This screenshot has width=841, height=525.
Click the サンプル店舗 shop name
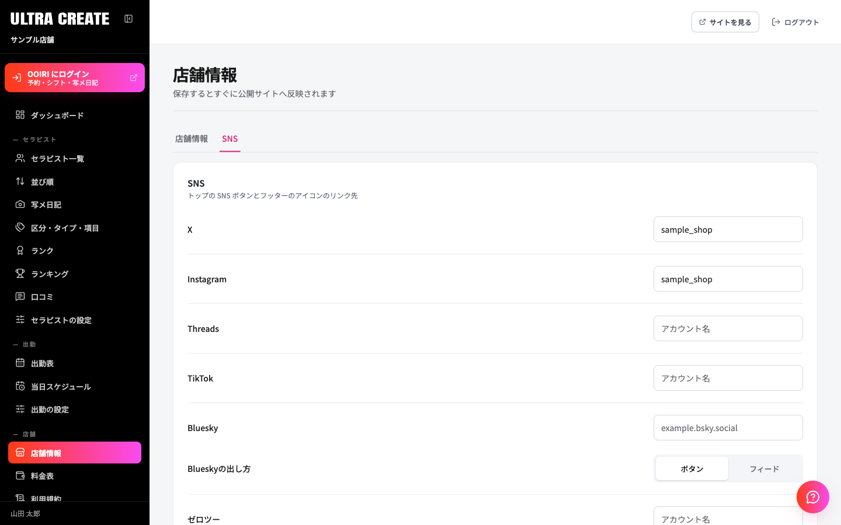[32, 40]
